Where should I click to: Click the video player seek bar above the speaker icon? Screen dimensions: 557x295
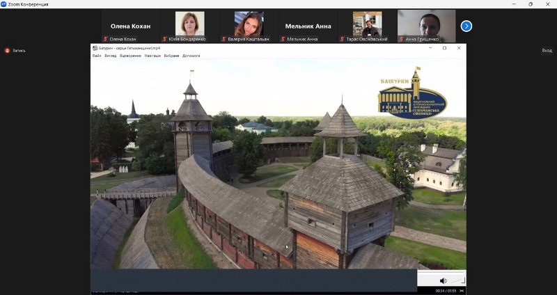pyautogui.click(x=441, y=273)
